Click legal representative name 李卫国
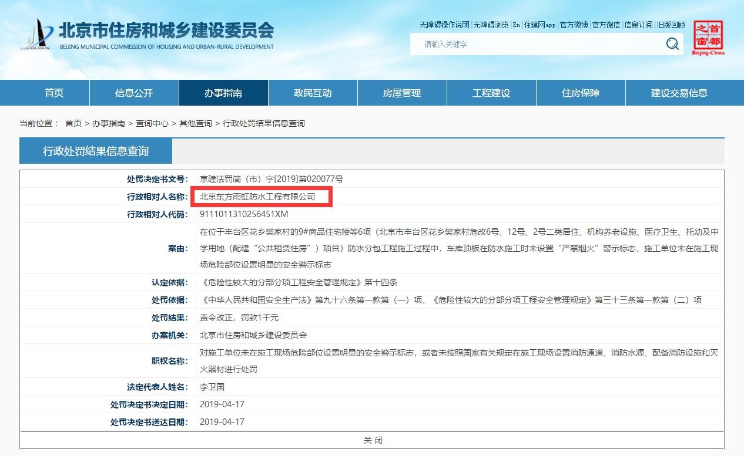Screen dimensions: 744x456 (212, 387)
